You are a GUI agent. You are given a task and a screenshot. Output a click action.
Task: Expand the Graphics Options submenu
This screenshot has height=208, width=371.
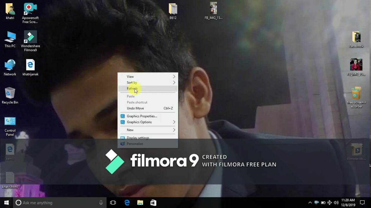coord(148,122)
